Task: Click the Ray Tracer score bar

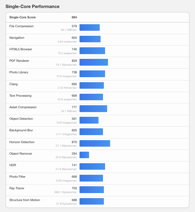Action: point(92,190)
